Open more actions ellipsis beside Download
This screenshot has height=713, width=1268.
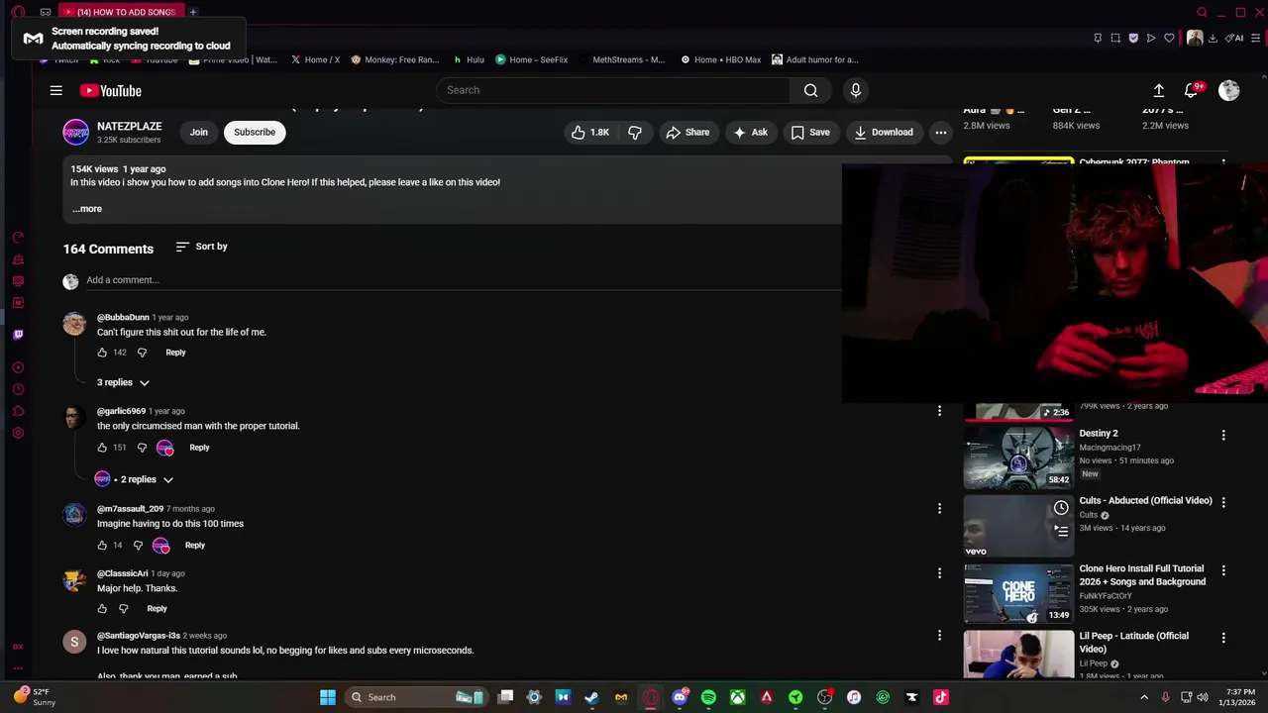tap(941, 132)
